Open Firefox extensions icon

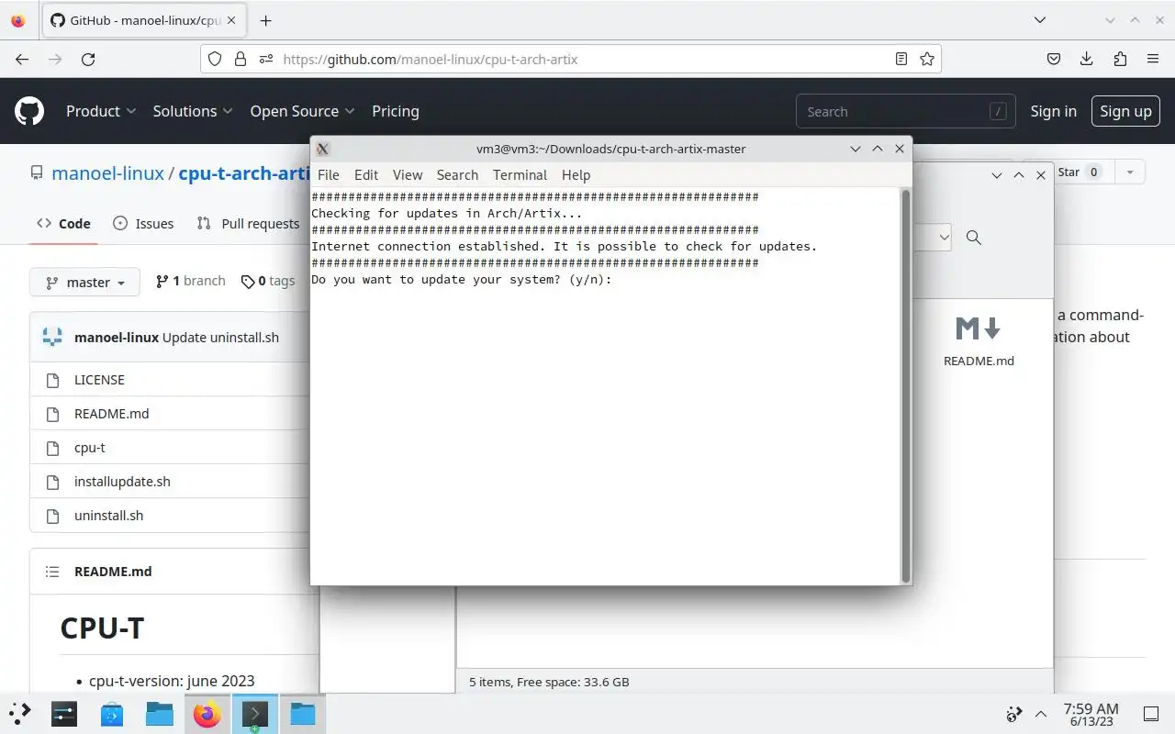[x=1120, y=59]
